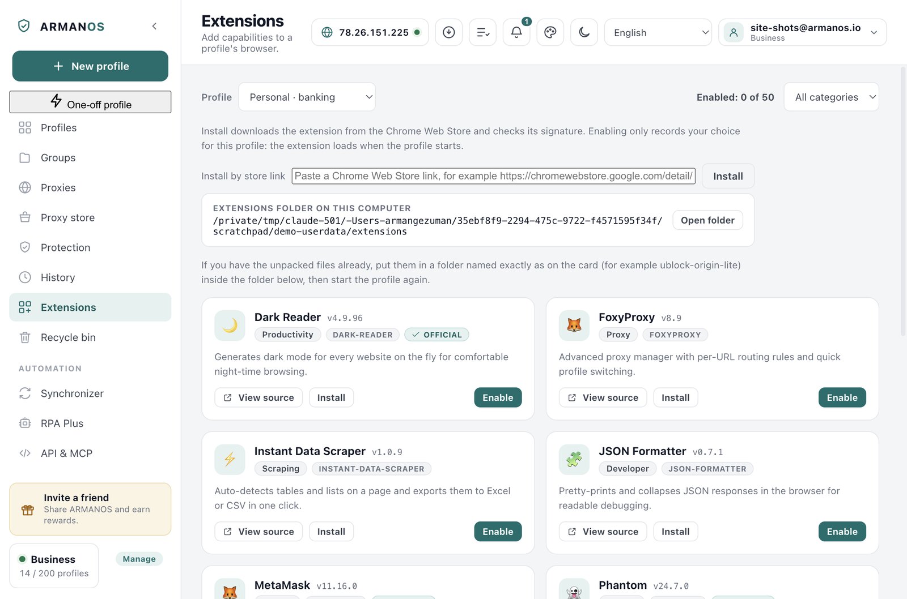Screen dimensions: 907x599
Task: Click the JSON Formatter puzzle icon
Action: click(574, 459)
